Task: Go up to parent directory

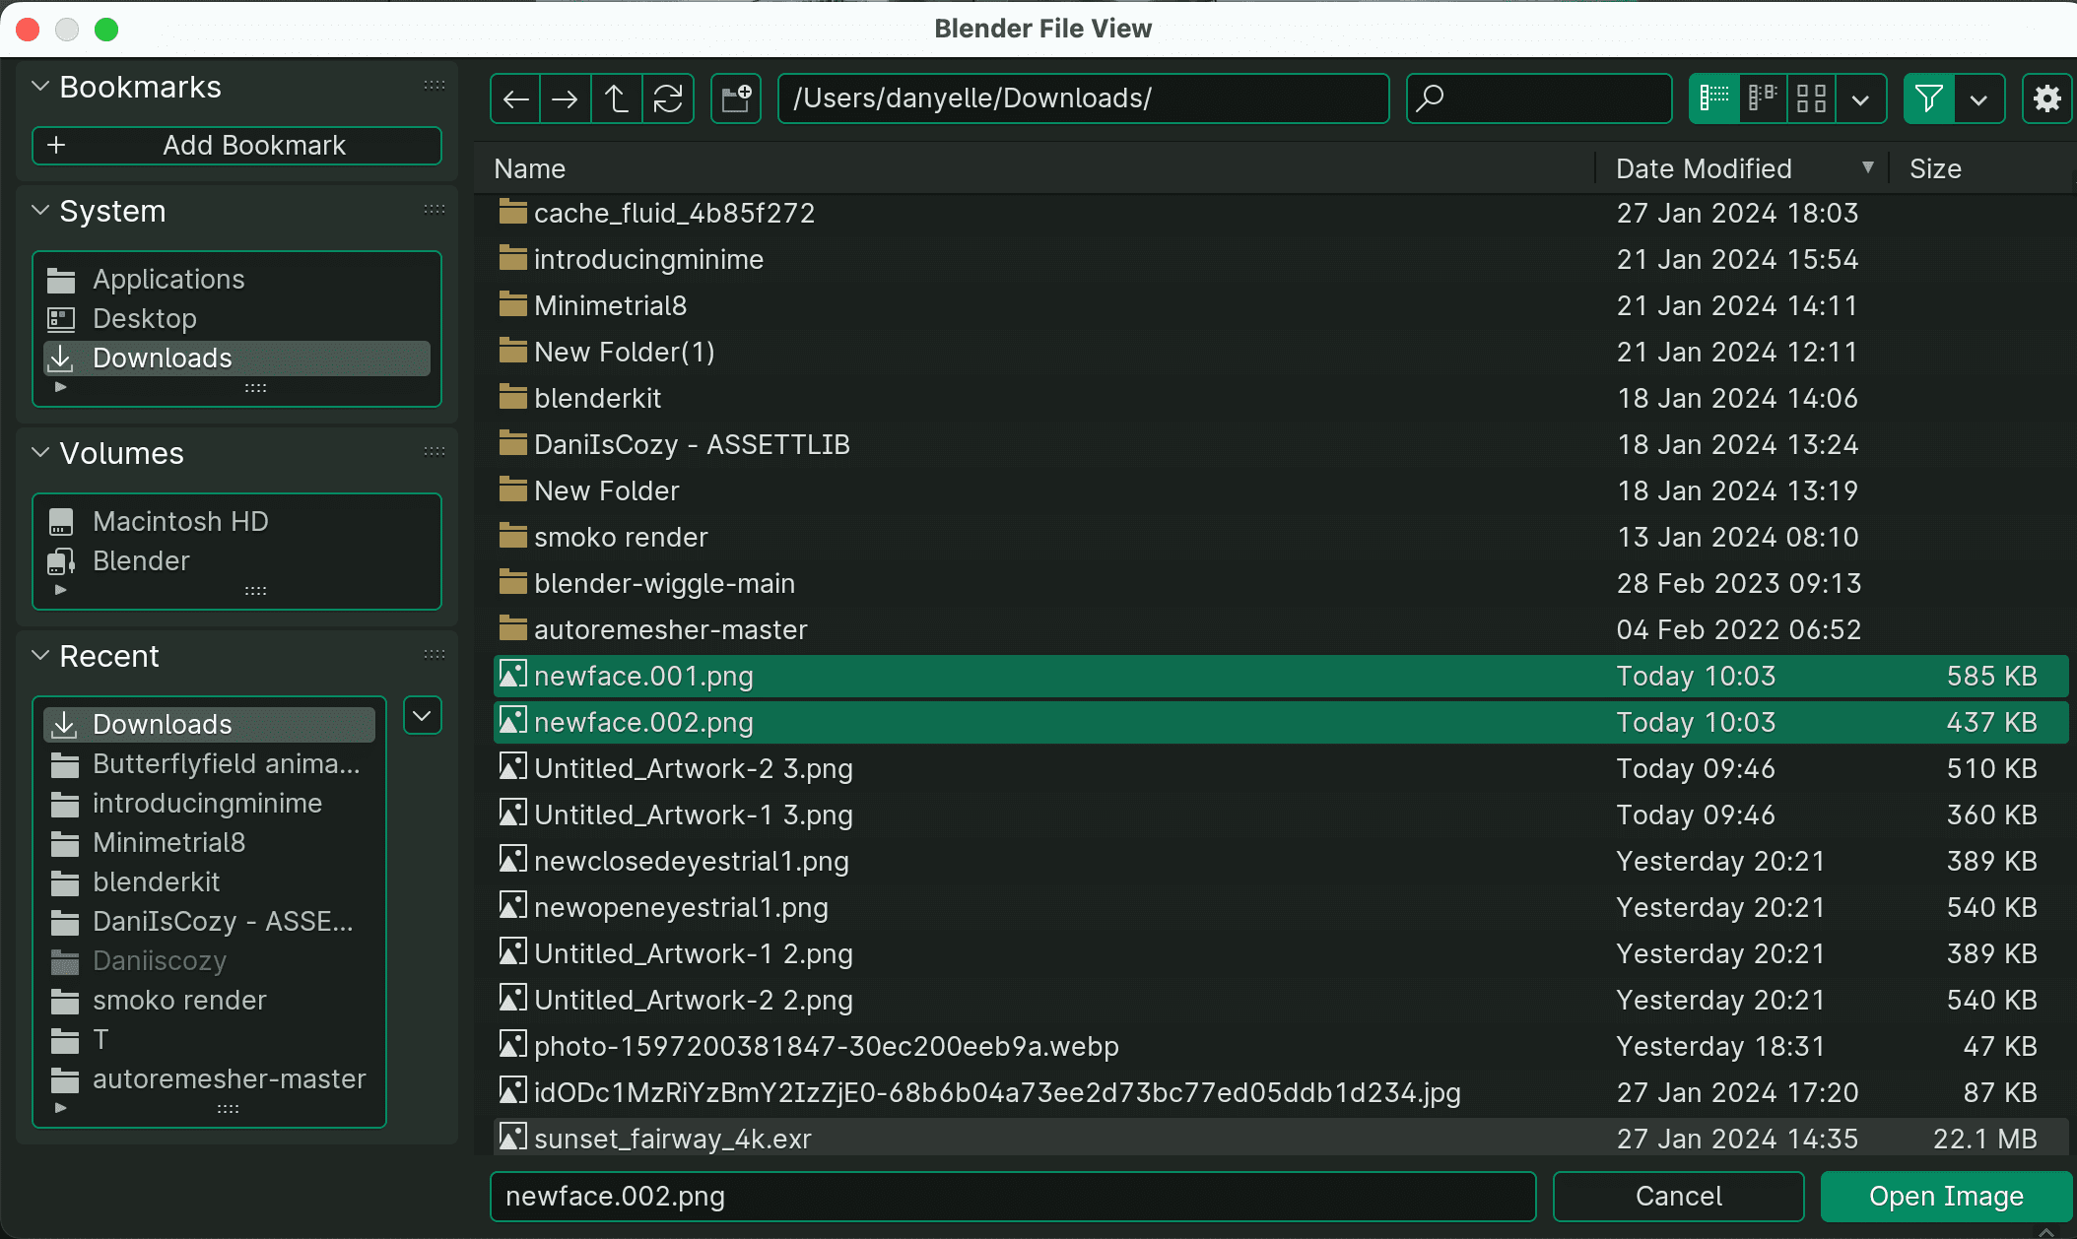Action: pyautogui.click(x=617, y=98)
